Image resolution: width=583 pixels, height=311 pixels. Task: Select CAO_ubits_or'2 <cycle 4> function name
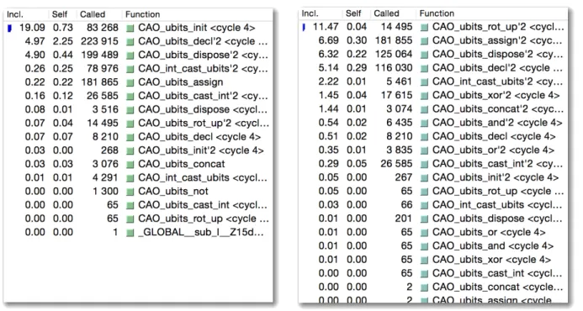click(x=493, y=150)
